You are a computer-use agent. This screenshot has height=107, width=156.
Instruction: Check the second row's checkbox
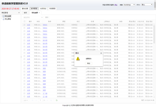24,28
